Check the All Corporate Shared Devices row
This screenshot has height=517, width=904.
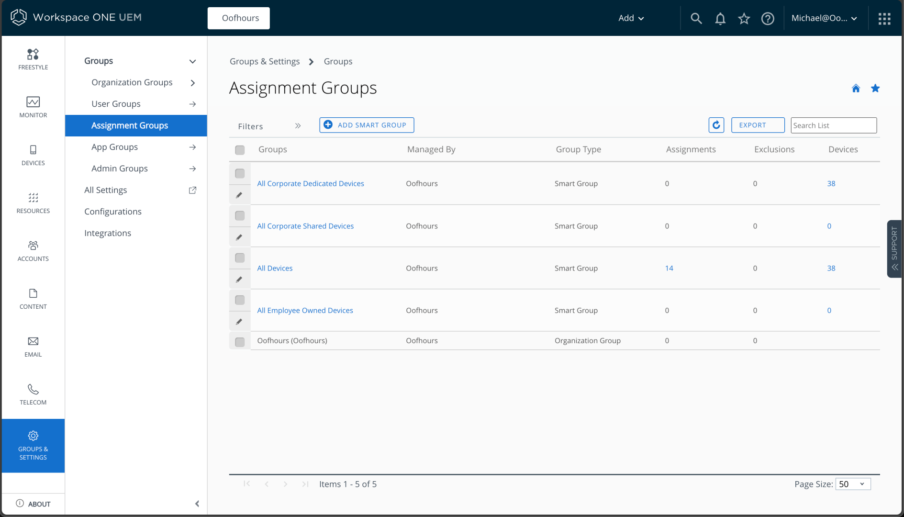(x=240, y=215)
